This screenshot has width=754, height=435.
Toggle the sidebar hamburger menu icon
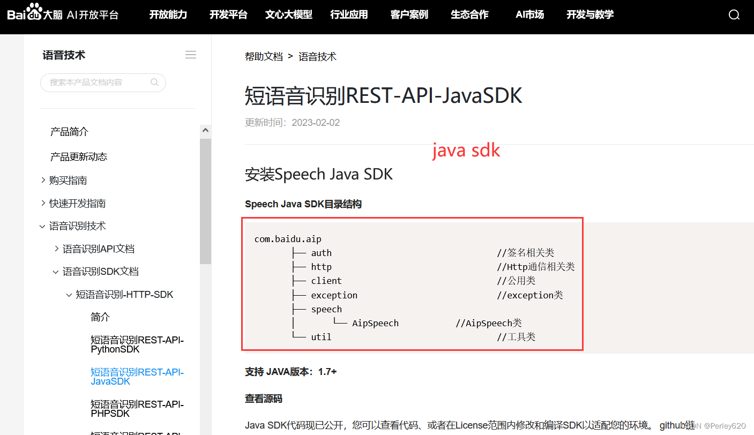click(190, 55)
